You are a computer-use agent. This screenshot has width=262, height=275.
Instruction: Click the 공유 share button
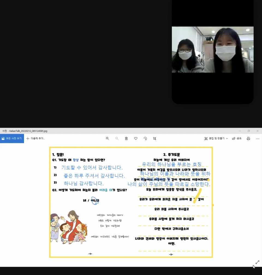[x=237, y=139]
